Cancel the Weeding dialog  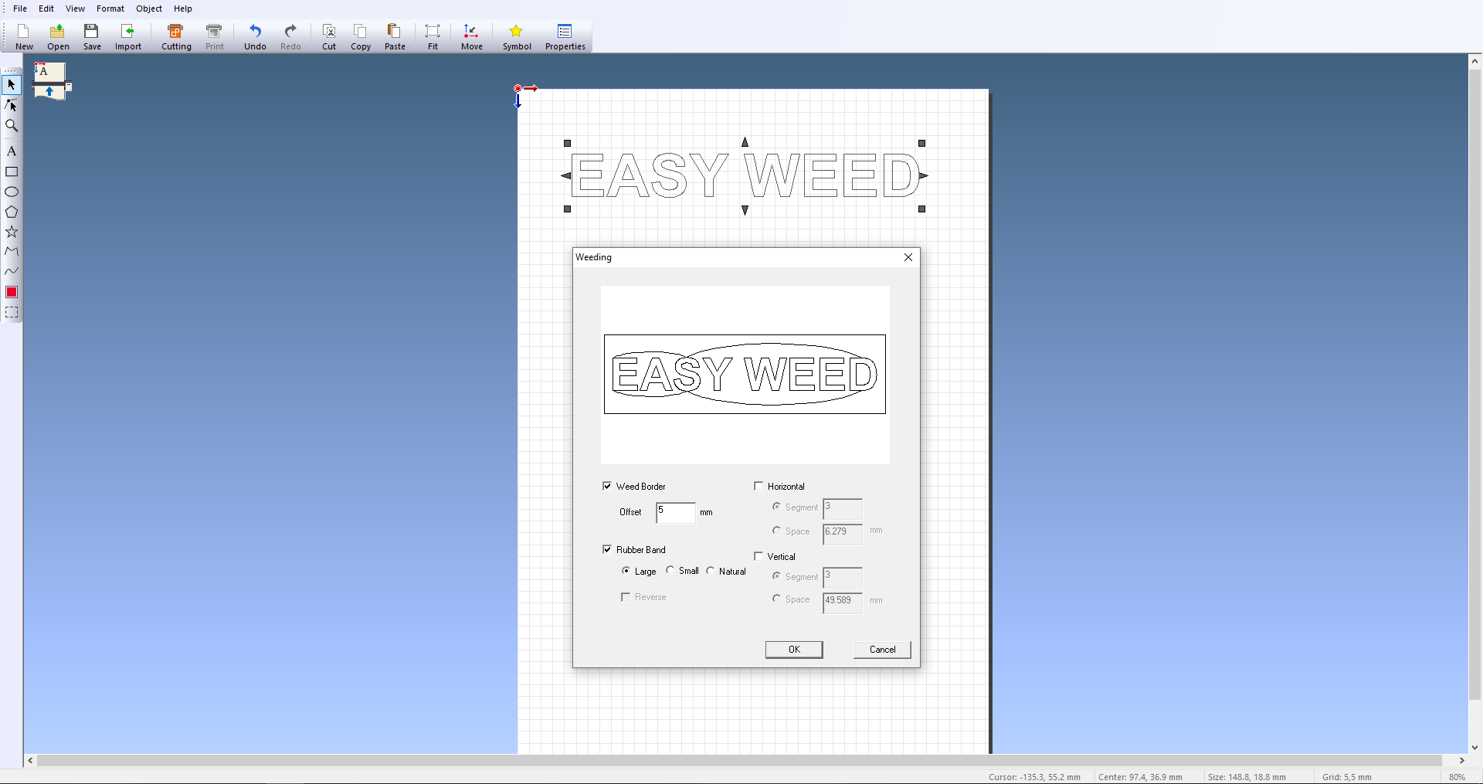click(x=882, y=650)
